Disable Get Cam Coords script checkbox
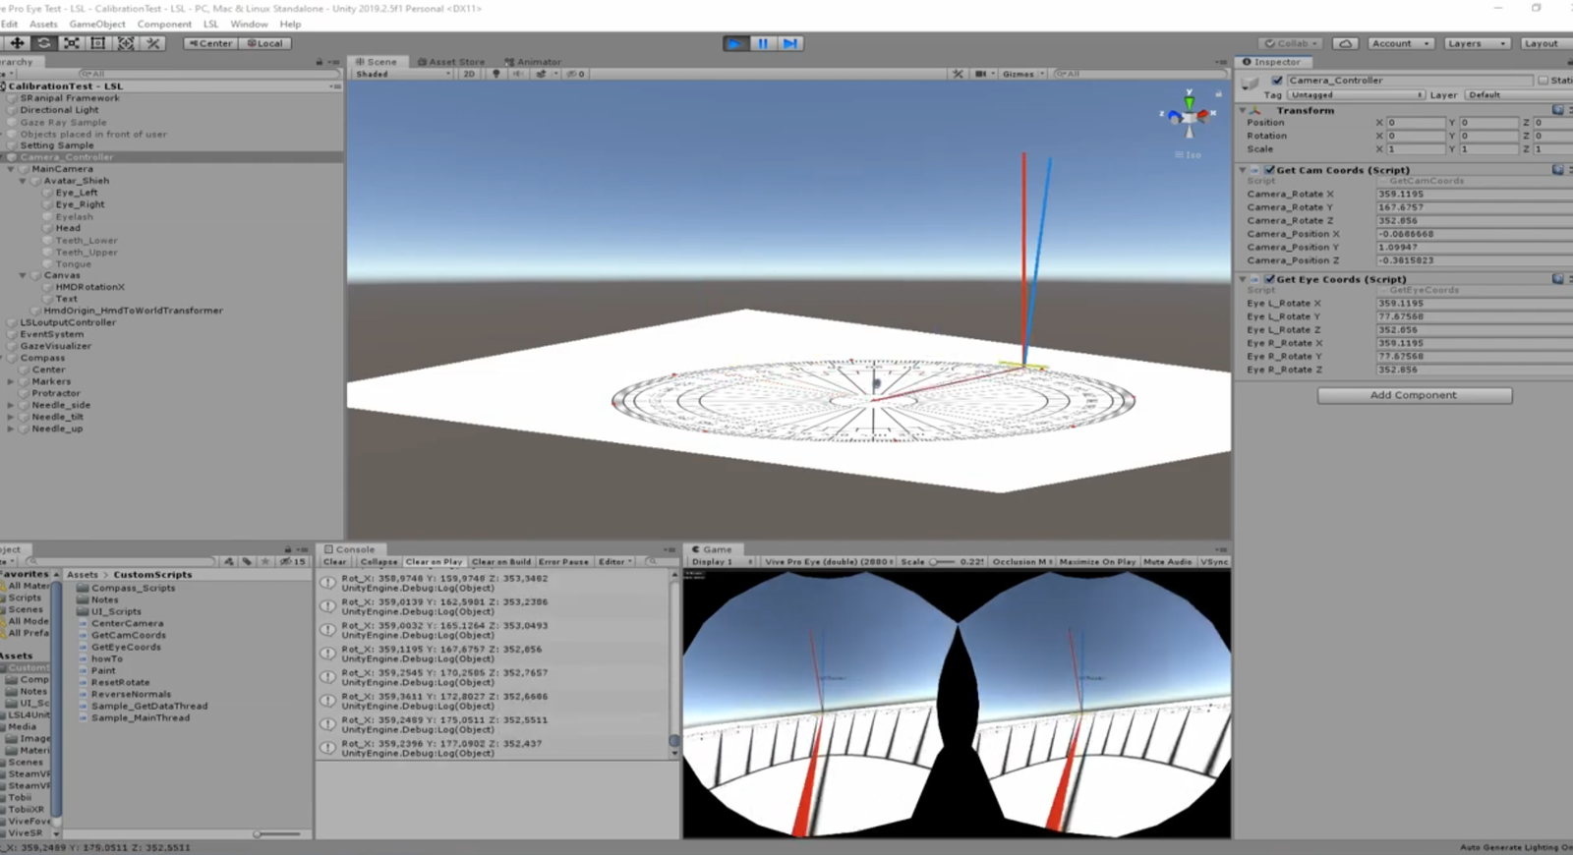The width and height of the screenshot is (1573, 855). tap(1269, 170)
